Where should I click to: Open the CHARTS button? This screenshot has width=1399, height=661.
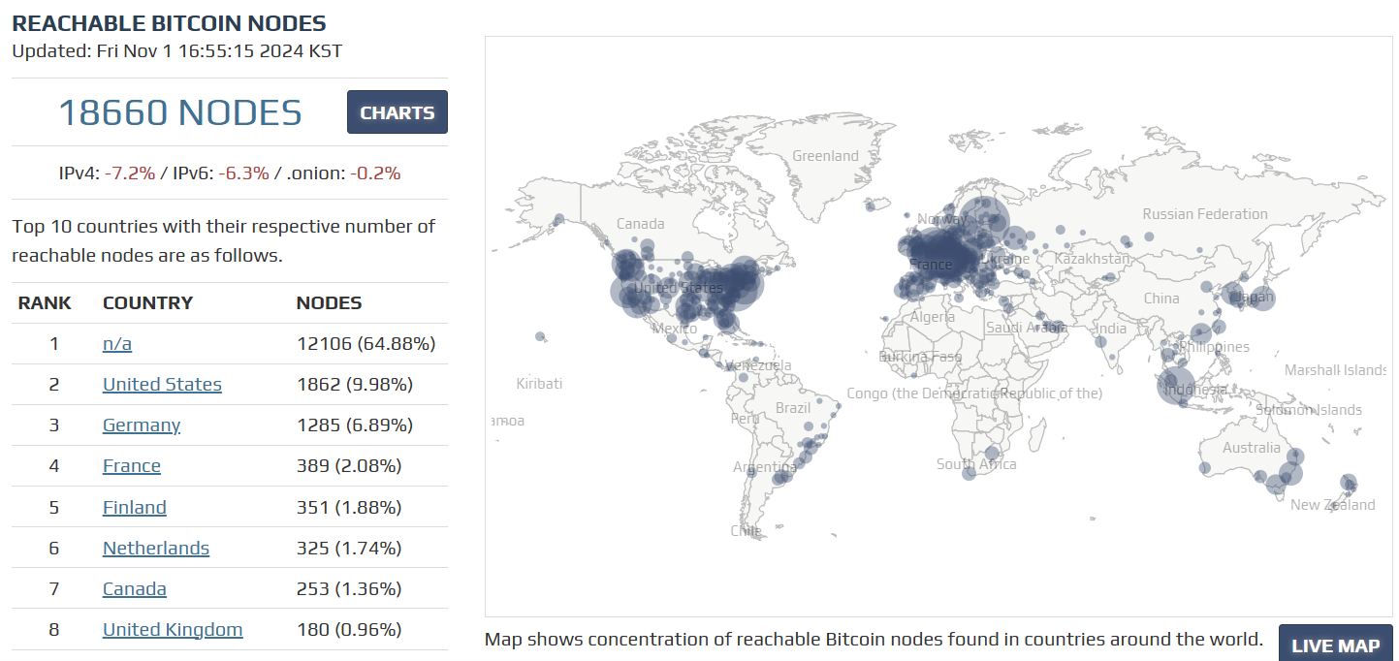pyautogui.click(x=397, y=112)
